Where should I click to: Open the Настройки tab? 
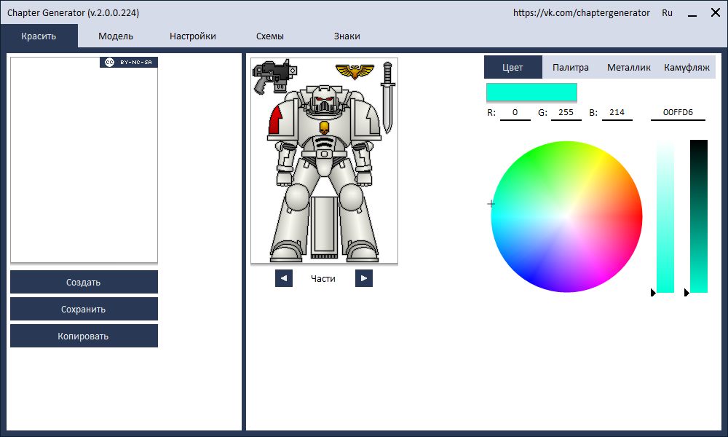[193, 36]
